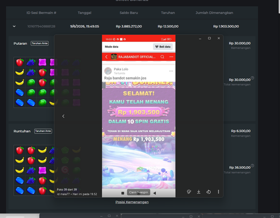Go to previous photo in the viewer
The width and height of the screenshot is (280, 218).
point(63,116)
